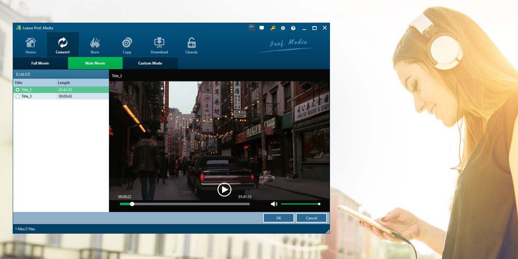Select the Title_3 radio button
Screen dimensions: 518x259
point(18,96)
